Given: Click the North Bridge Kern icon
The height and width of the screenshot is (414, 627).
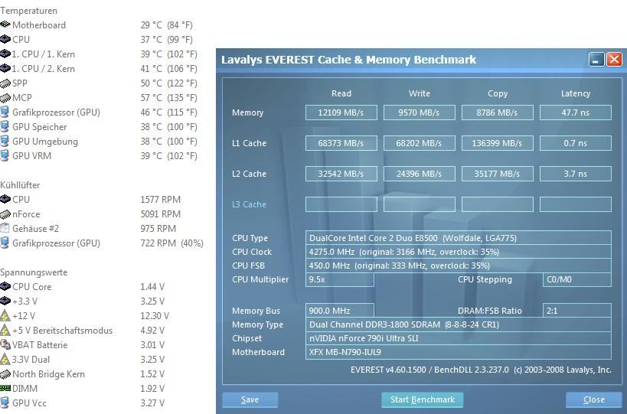Looking at the screenshot, I should (5, 374).
